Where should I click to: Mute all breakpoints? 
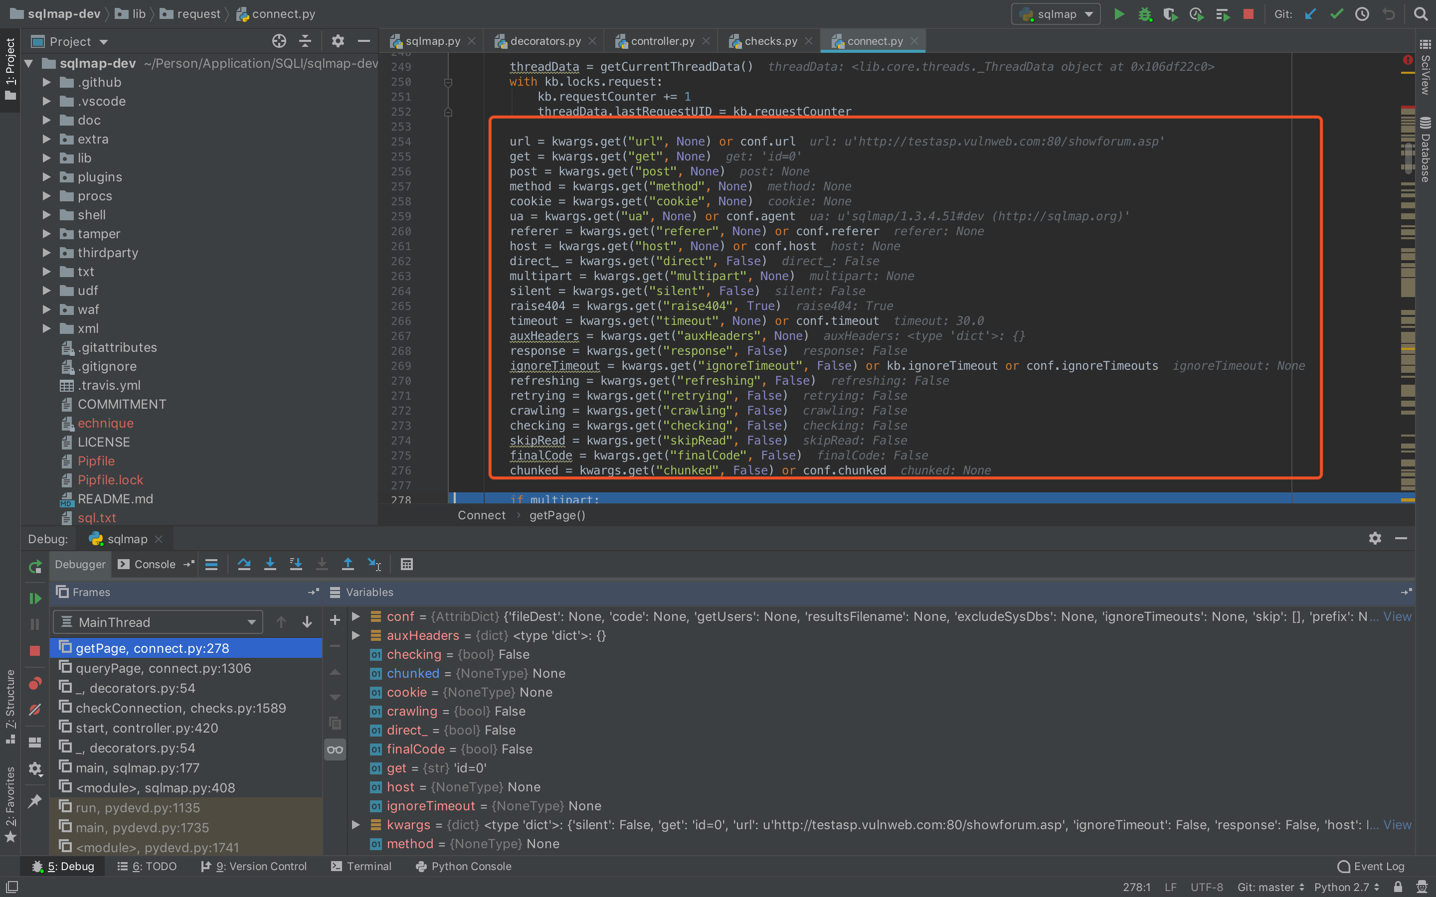tap(35, 709)
